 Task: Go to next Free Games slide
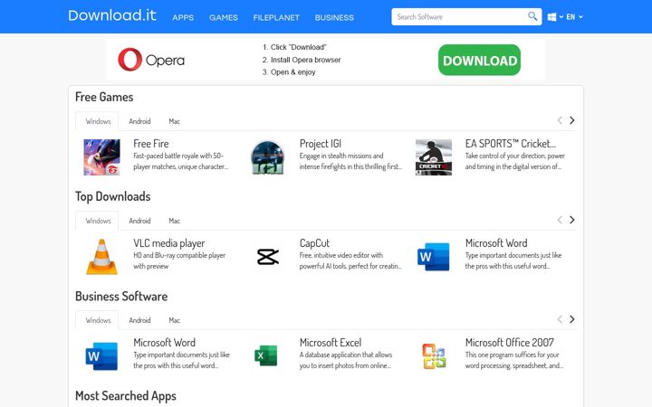pos(572,120)
